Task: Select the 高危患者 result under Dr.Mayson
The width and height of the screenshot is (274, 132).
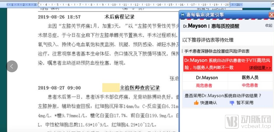Action: click(x=204, y=85)
